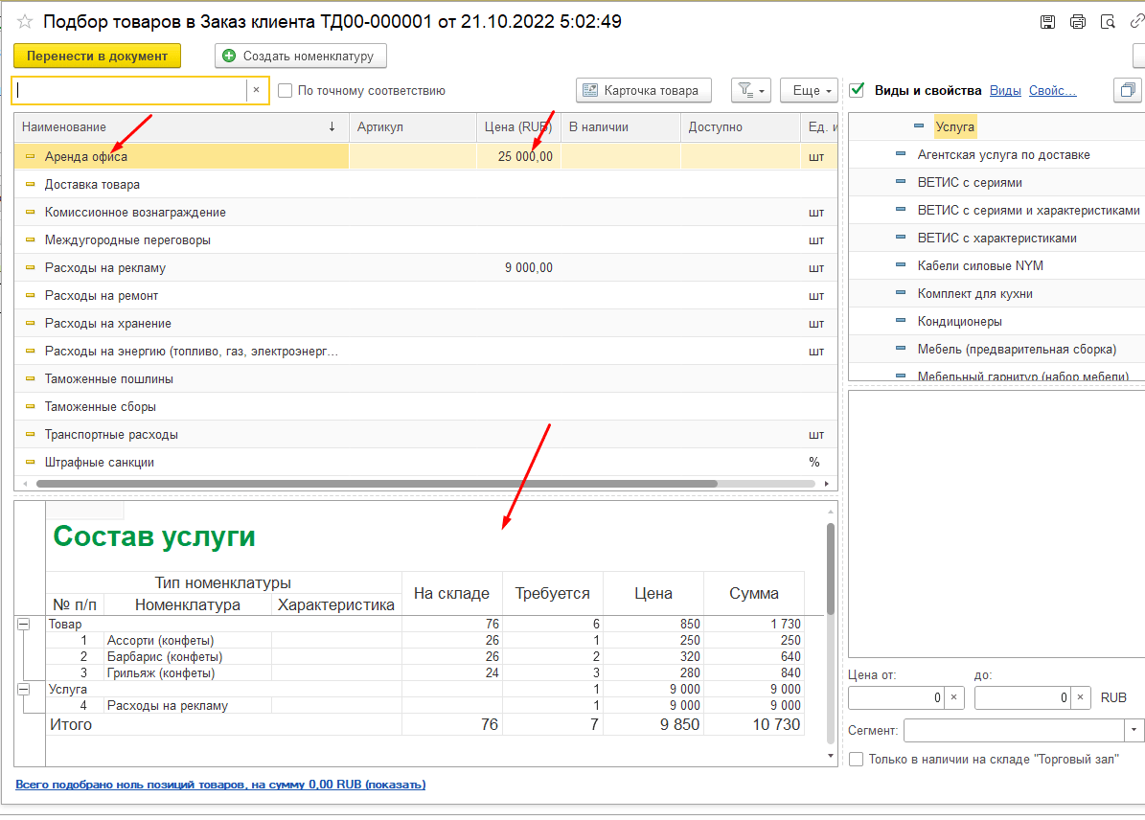
Task: Click vertical scrollbar of Состав услуги panel
Action: 831,570
